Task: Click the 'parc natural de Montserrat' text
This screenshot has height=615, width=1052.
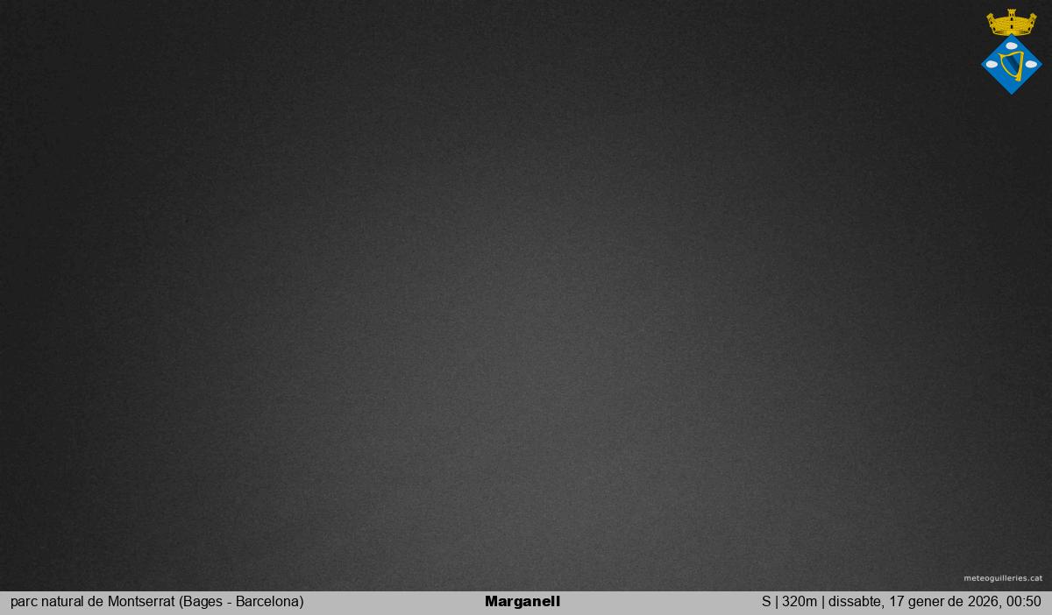Action: click(92, 602)
